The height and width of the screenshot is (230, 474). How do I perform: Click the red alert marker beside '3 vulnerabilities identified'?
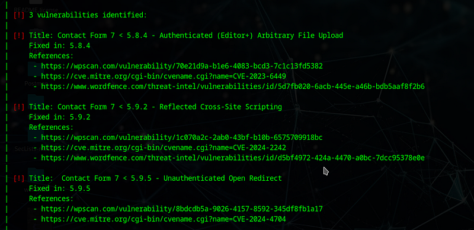pyautogui.click(x=19, y=15)
